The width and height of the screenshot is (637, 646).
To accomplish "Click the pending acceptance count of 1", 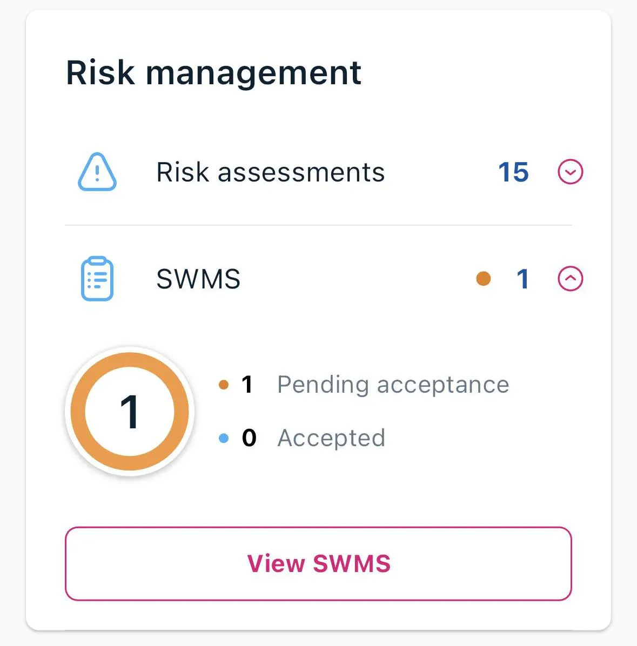I will coord(247,385).
